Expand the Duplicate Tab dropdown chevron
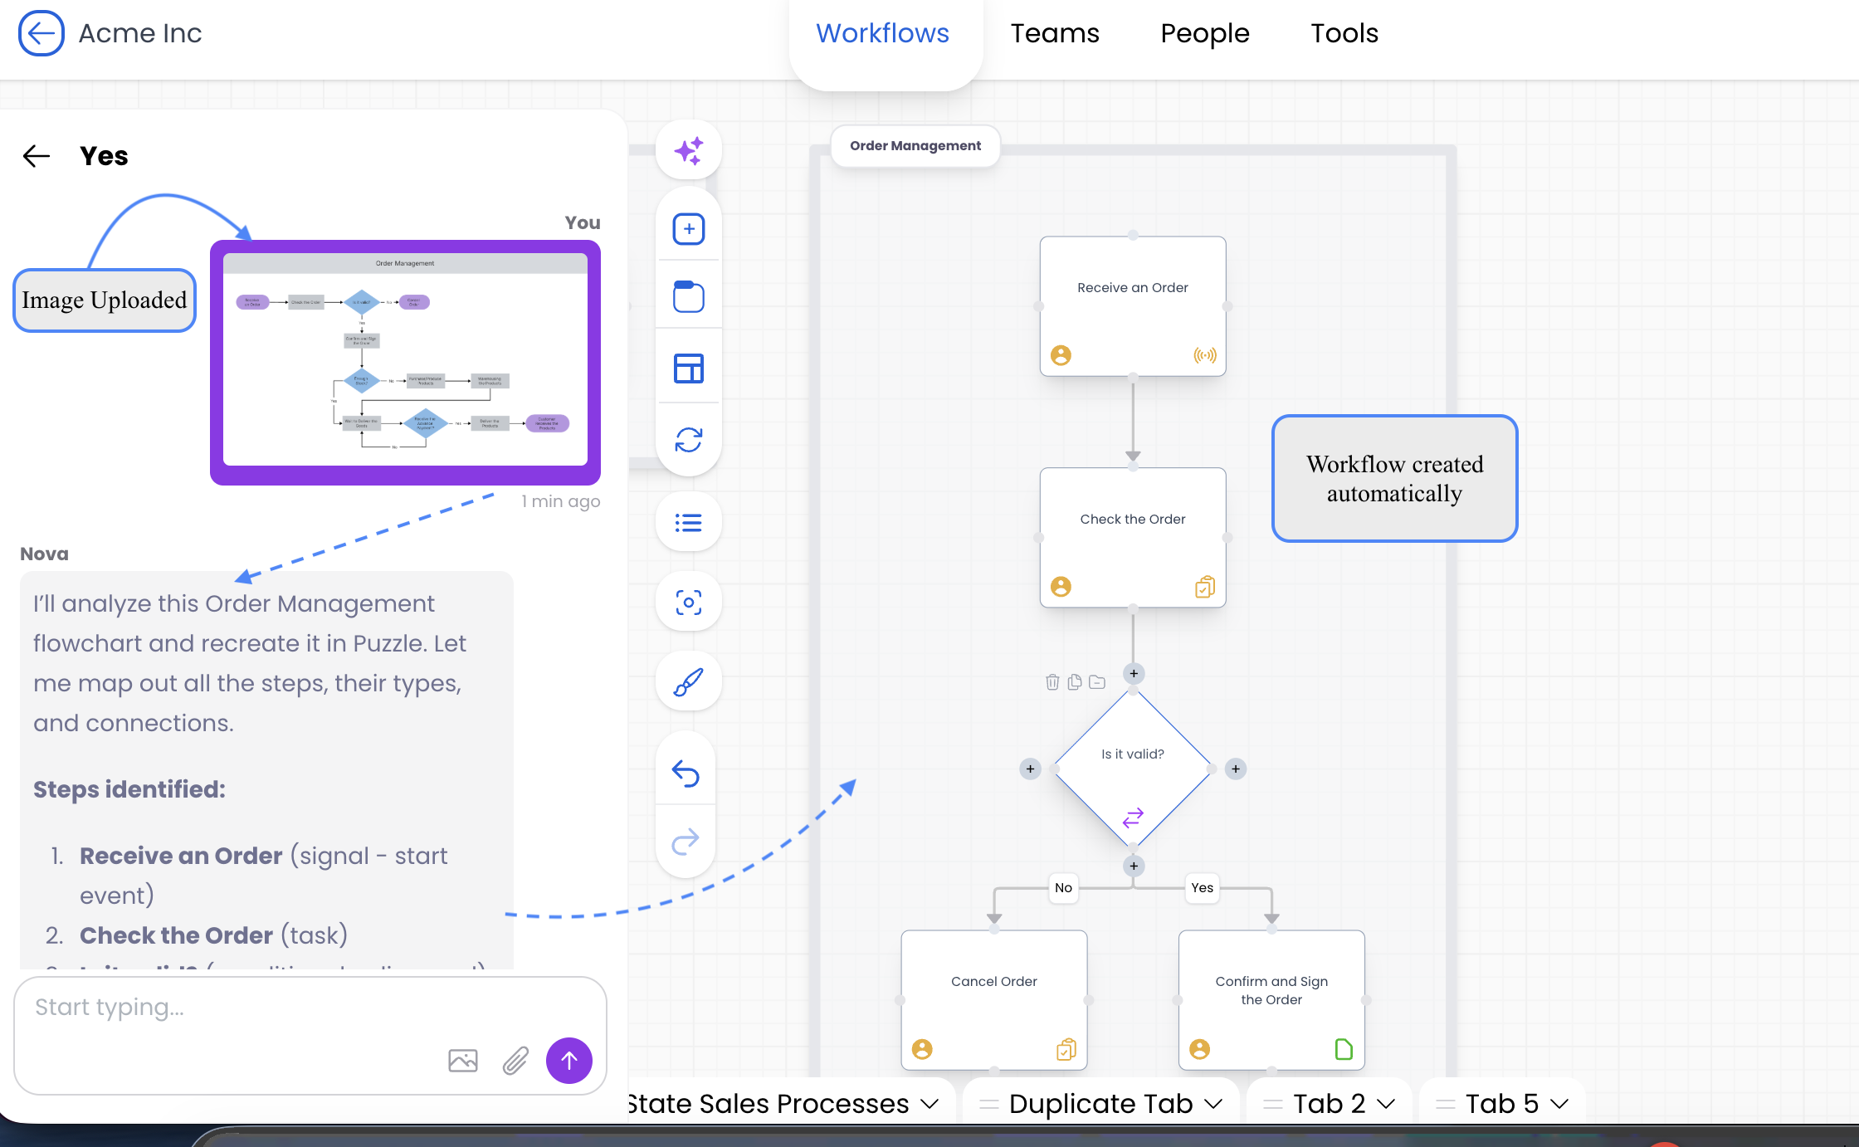Image resolution: width=1859 pixels, height=1147 pixels. [1213, 1104]
